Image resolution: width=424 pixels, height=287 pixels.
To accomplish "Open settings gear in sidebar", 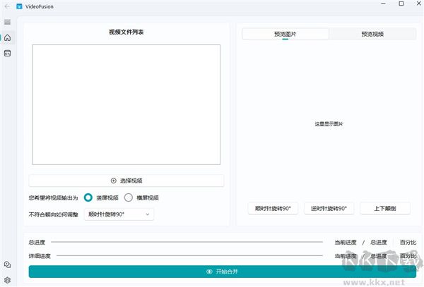I will coord(8,280).
